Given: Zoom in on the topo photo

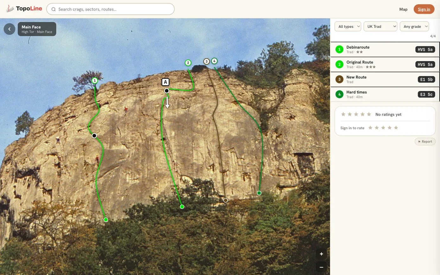Looking at the screenshot, I should [321, 254].
